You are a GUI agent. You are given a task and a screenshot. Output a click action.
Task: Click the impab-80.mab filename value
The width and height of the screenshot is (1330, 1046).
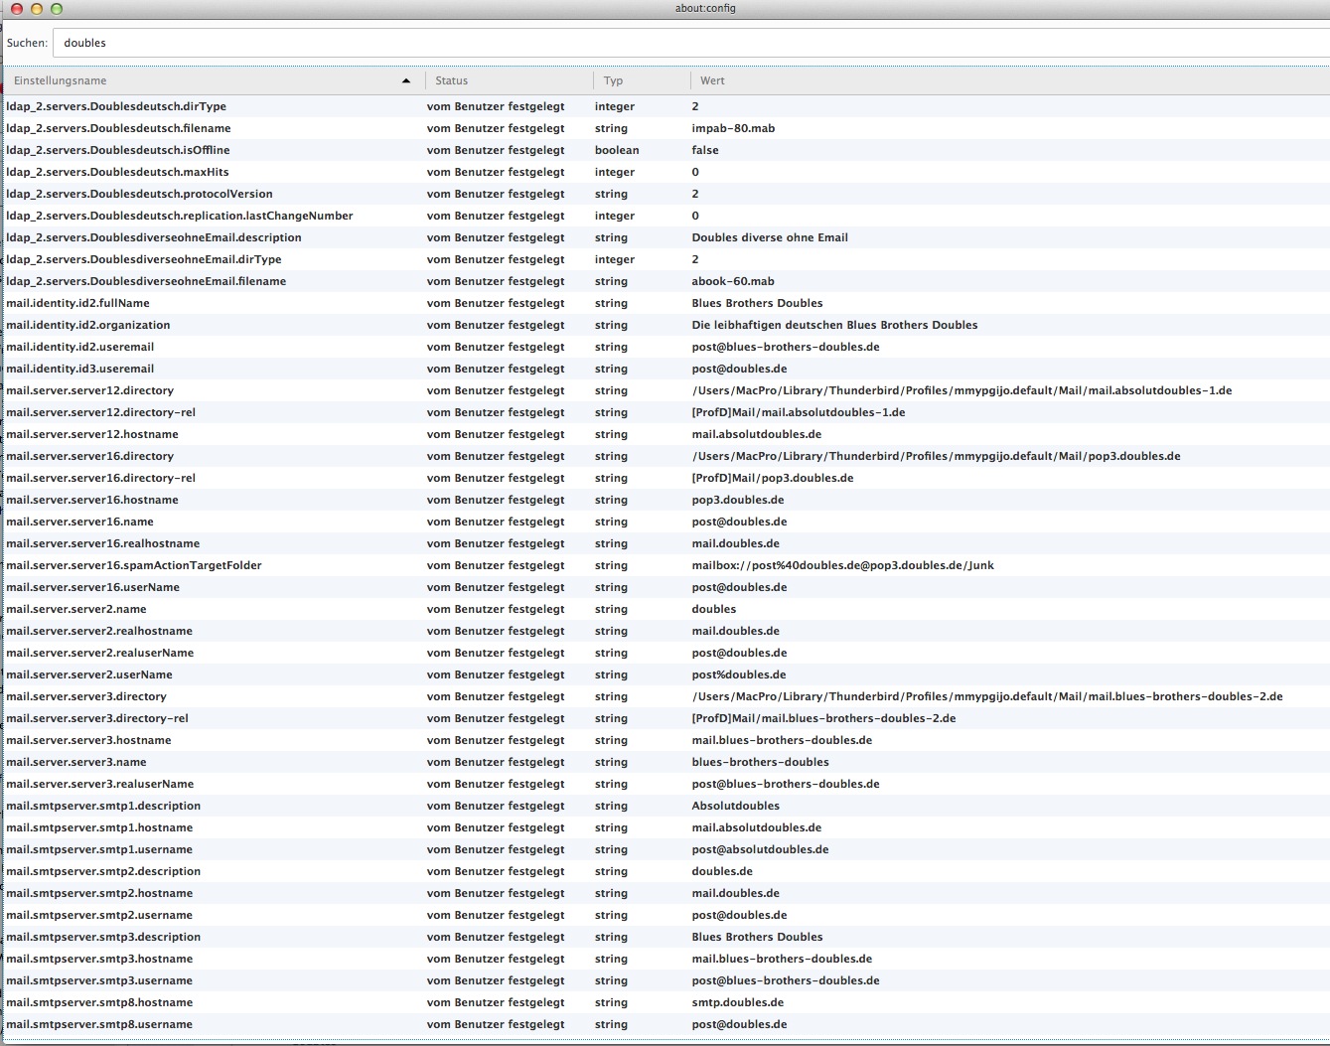click(x=733, y=128)
